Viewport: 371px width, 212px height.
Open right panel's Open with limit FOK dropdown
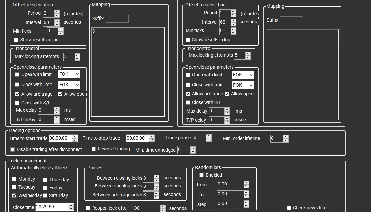243,75
